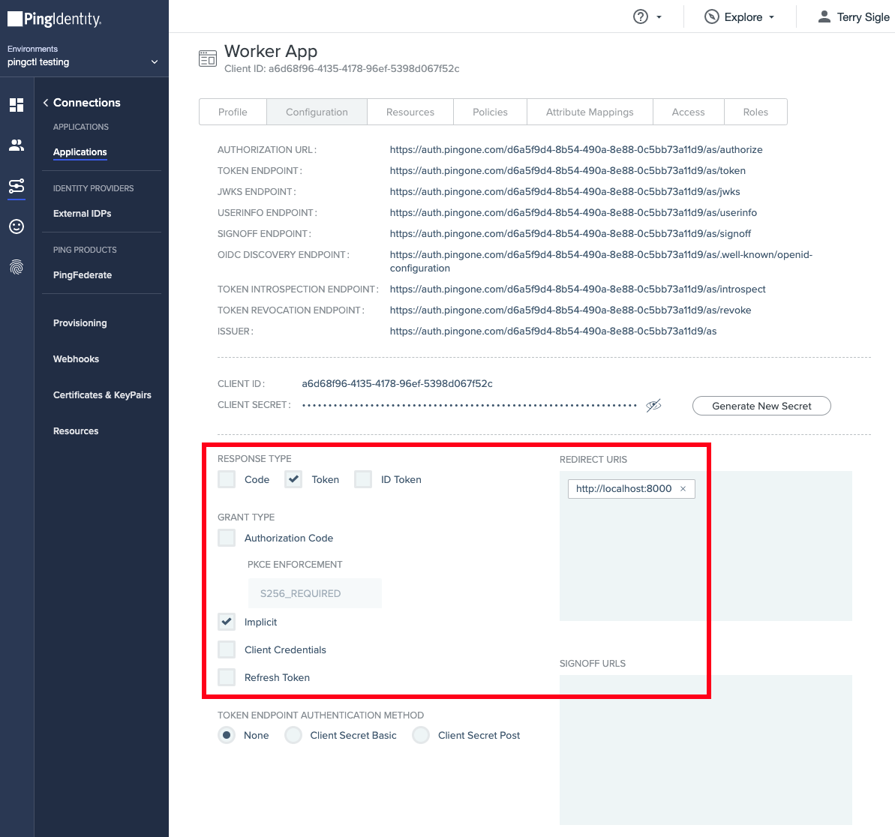895x837 pixels.
Task: Open the Attribute Mappings tab
Action: pyautogui.click(x=590, y=111)
